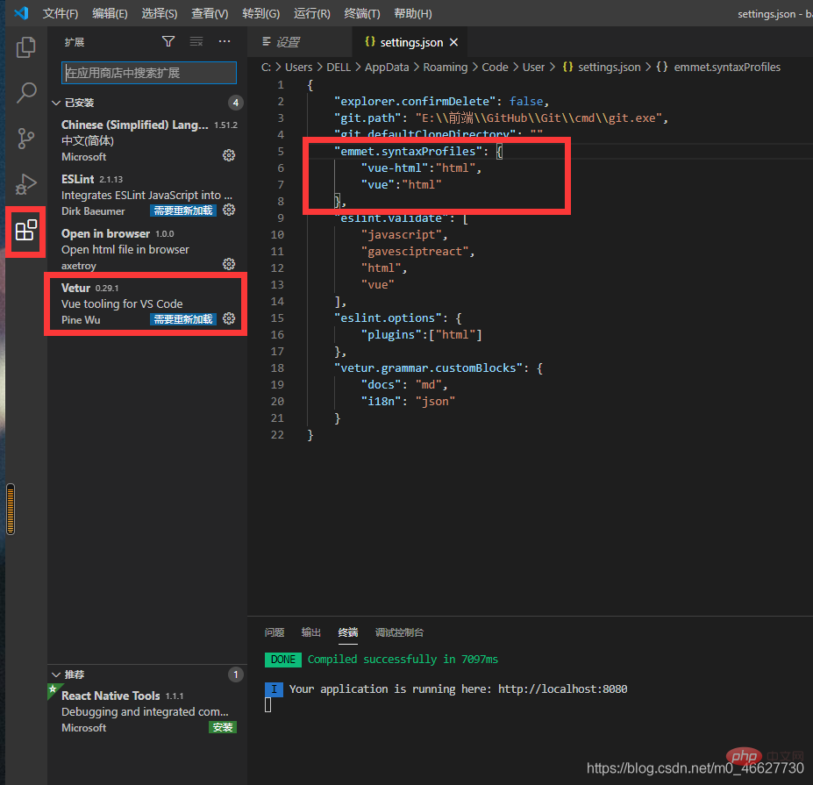Switch to the 问题 panel tab
The height and width of the screenshot is (785, 813).
tap(275, 632)
